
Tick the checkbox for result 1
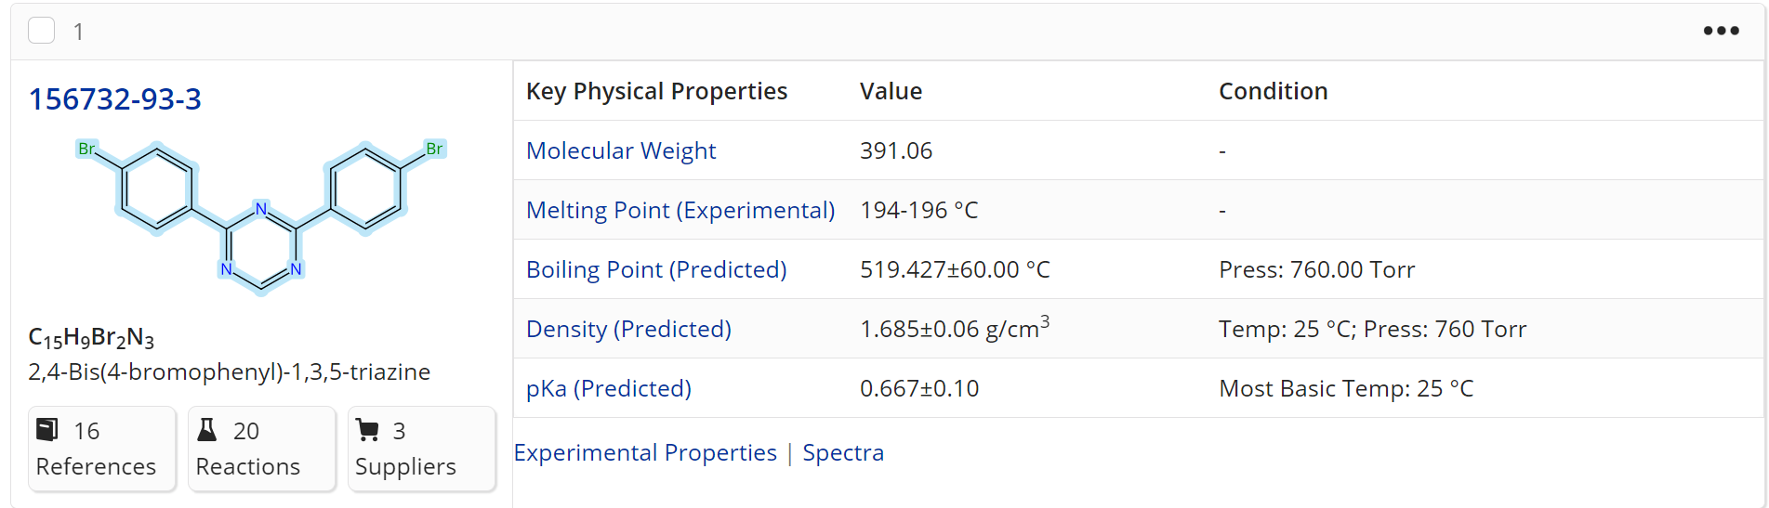42,31
